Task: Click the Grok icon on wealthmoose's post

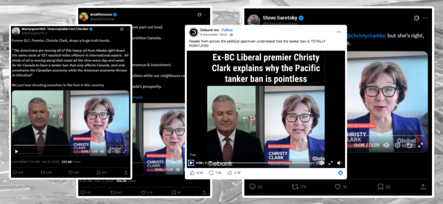Action: coord(199,15)
